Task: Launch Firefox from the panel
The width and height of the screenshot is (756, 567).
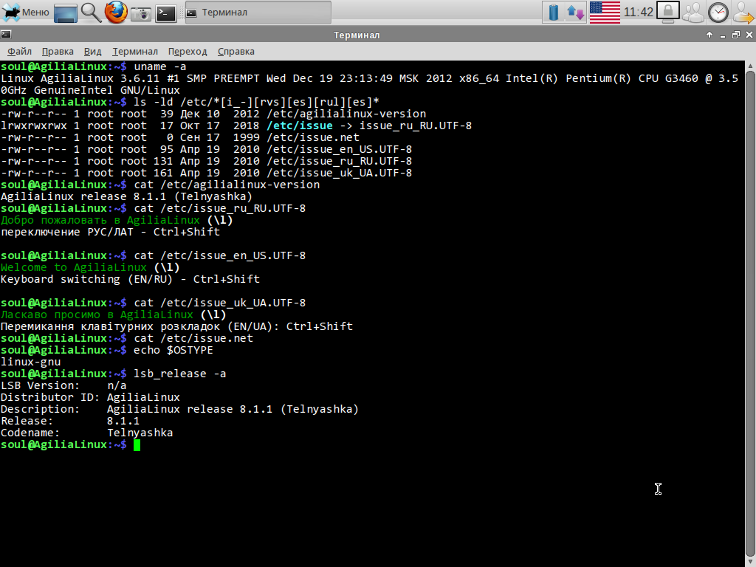Action: point(116,13)
